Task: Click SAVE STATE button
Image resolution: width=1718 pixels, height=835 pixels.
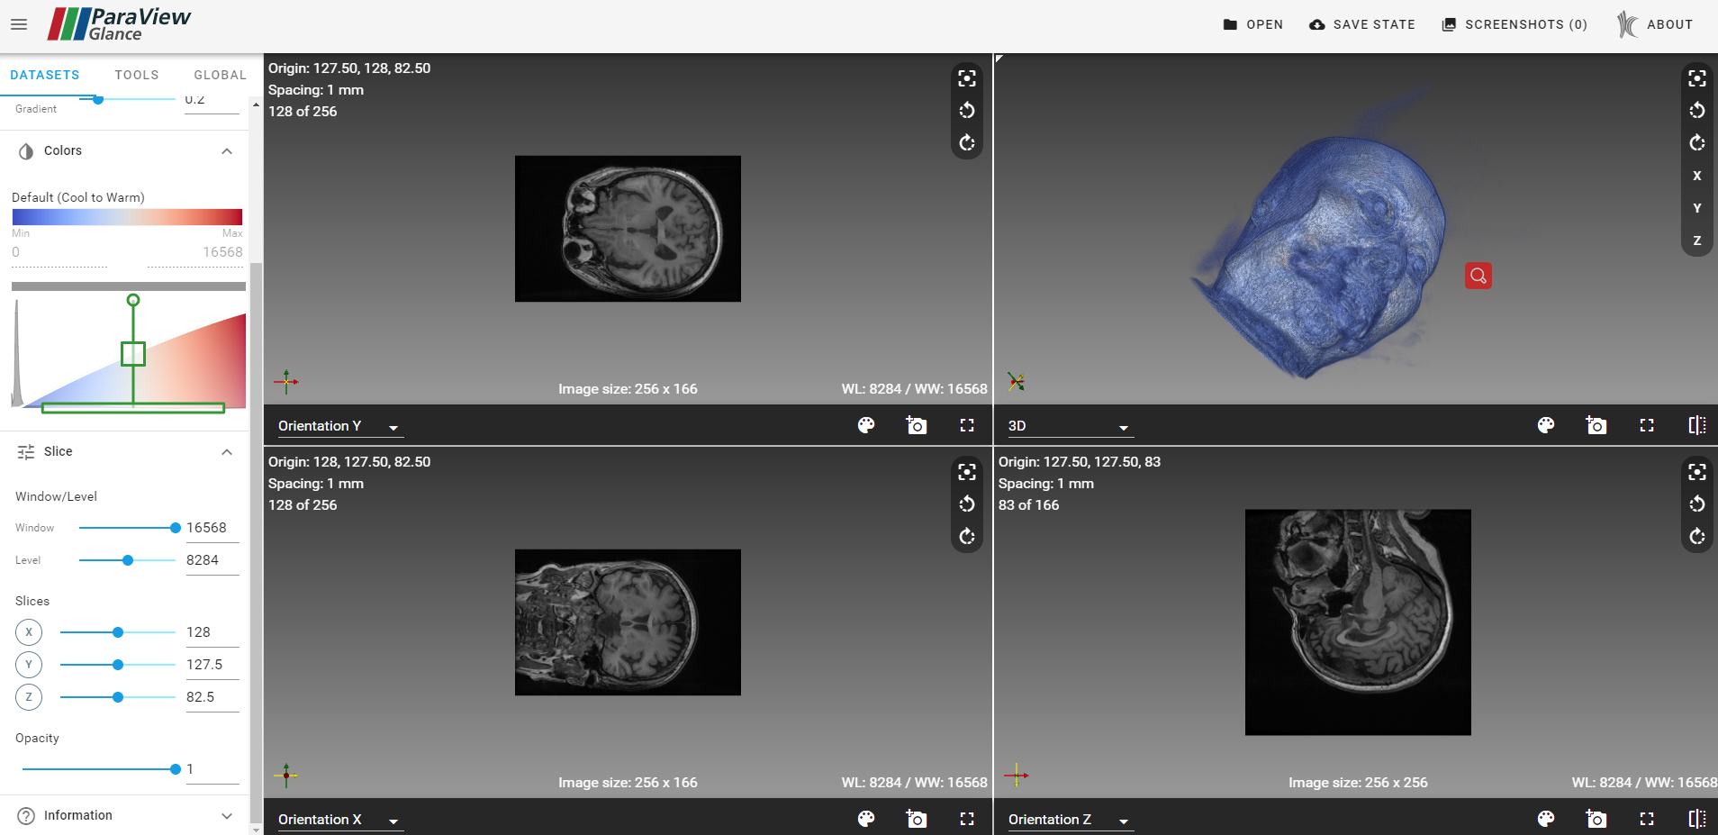Action: pos(1362,24)
